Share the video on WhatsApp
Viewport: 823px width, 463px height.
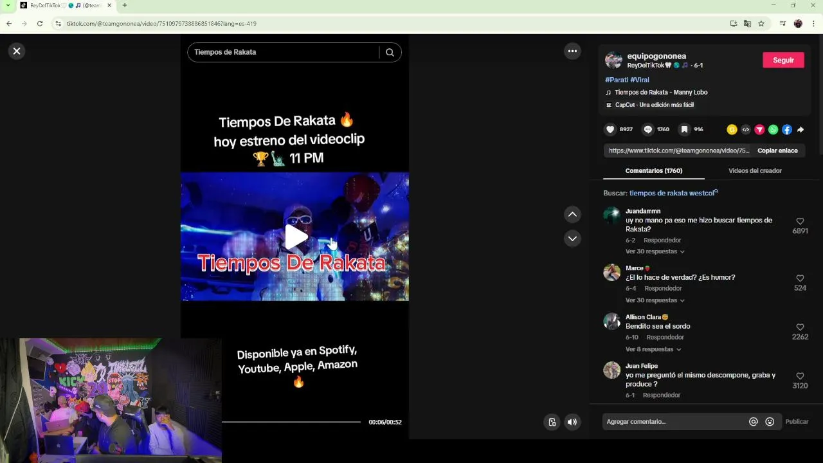(773, 129)
